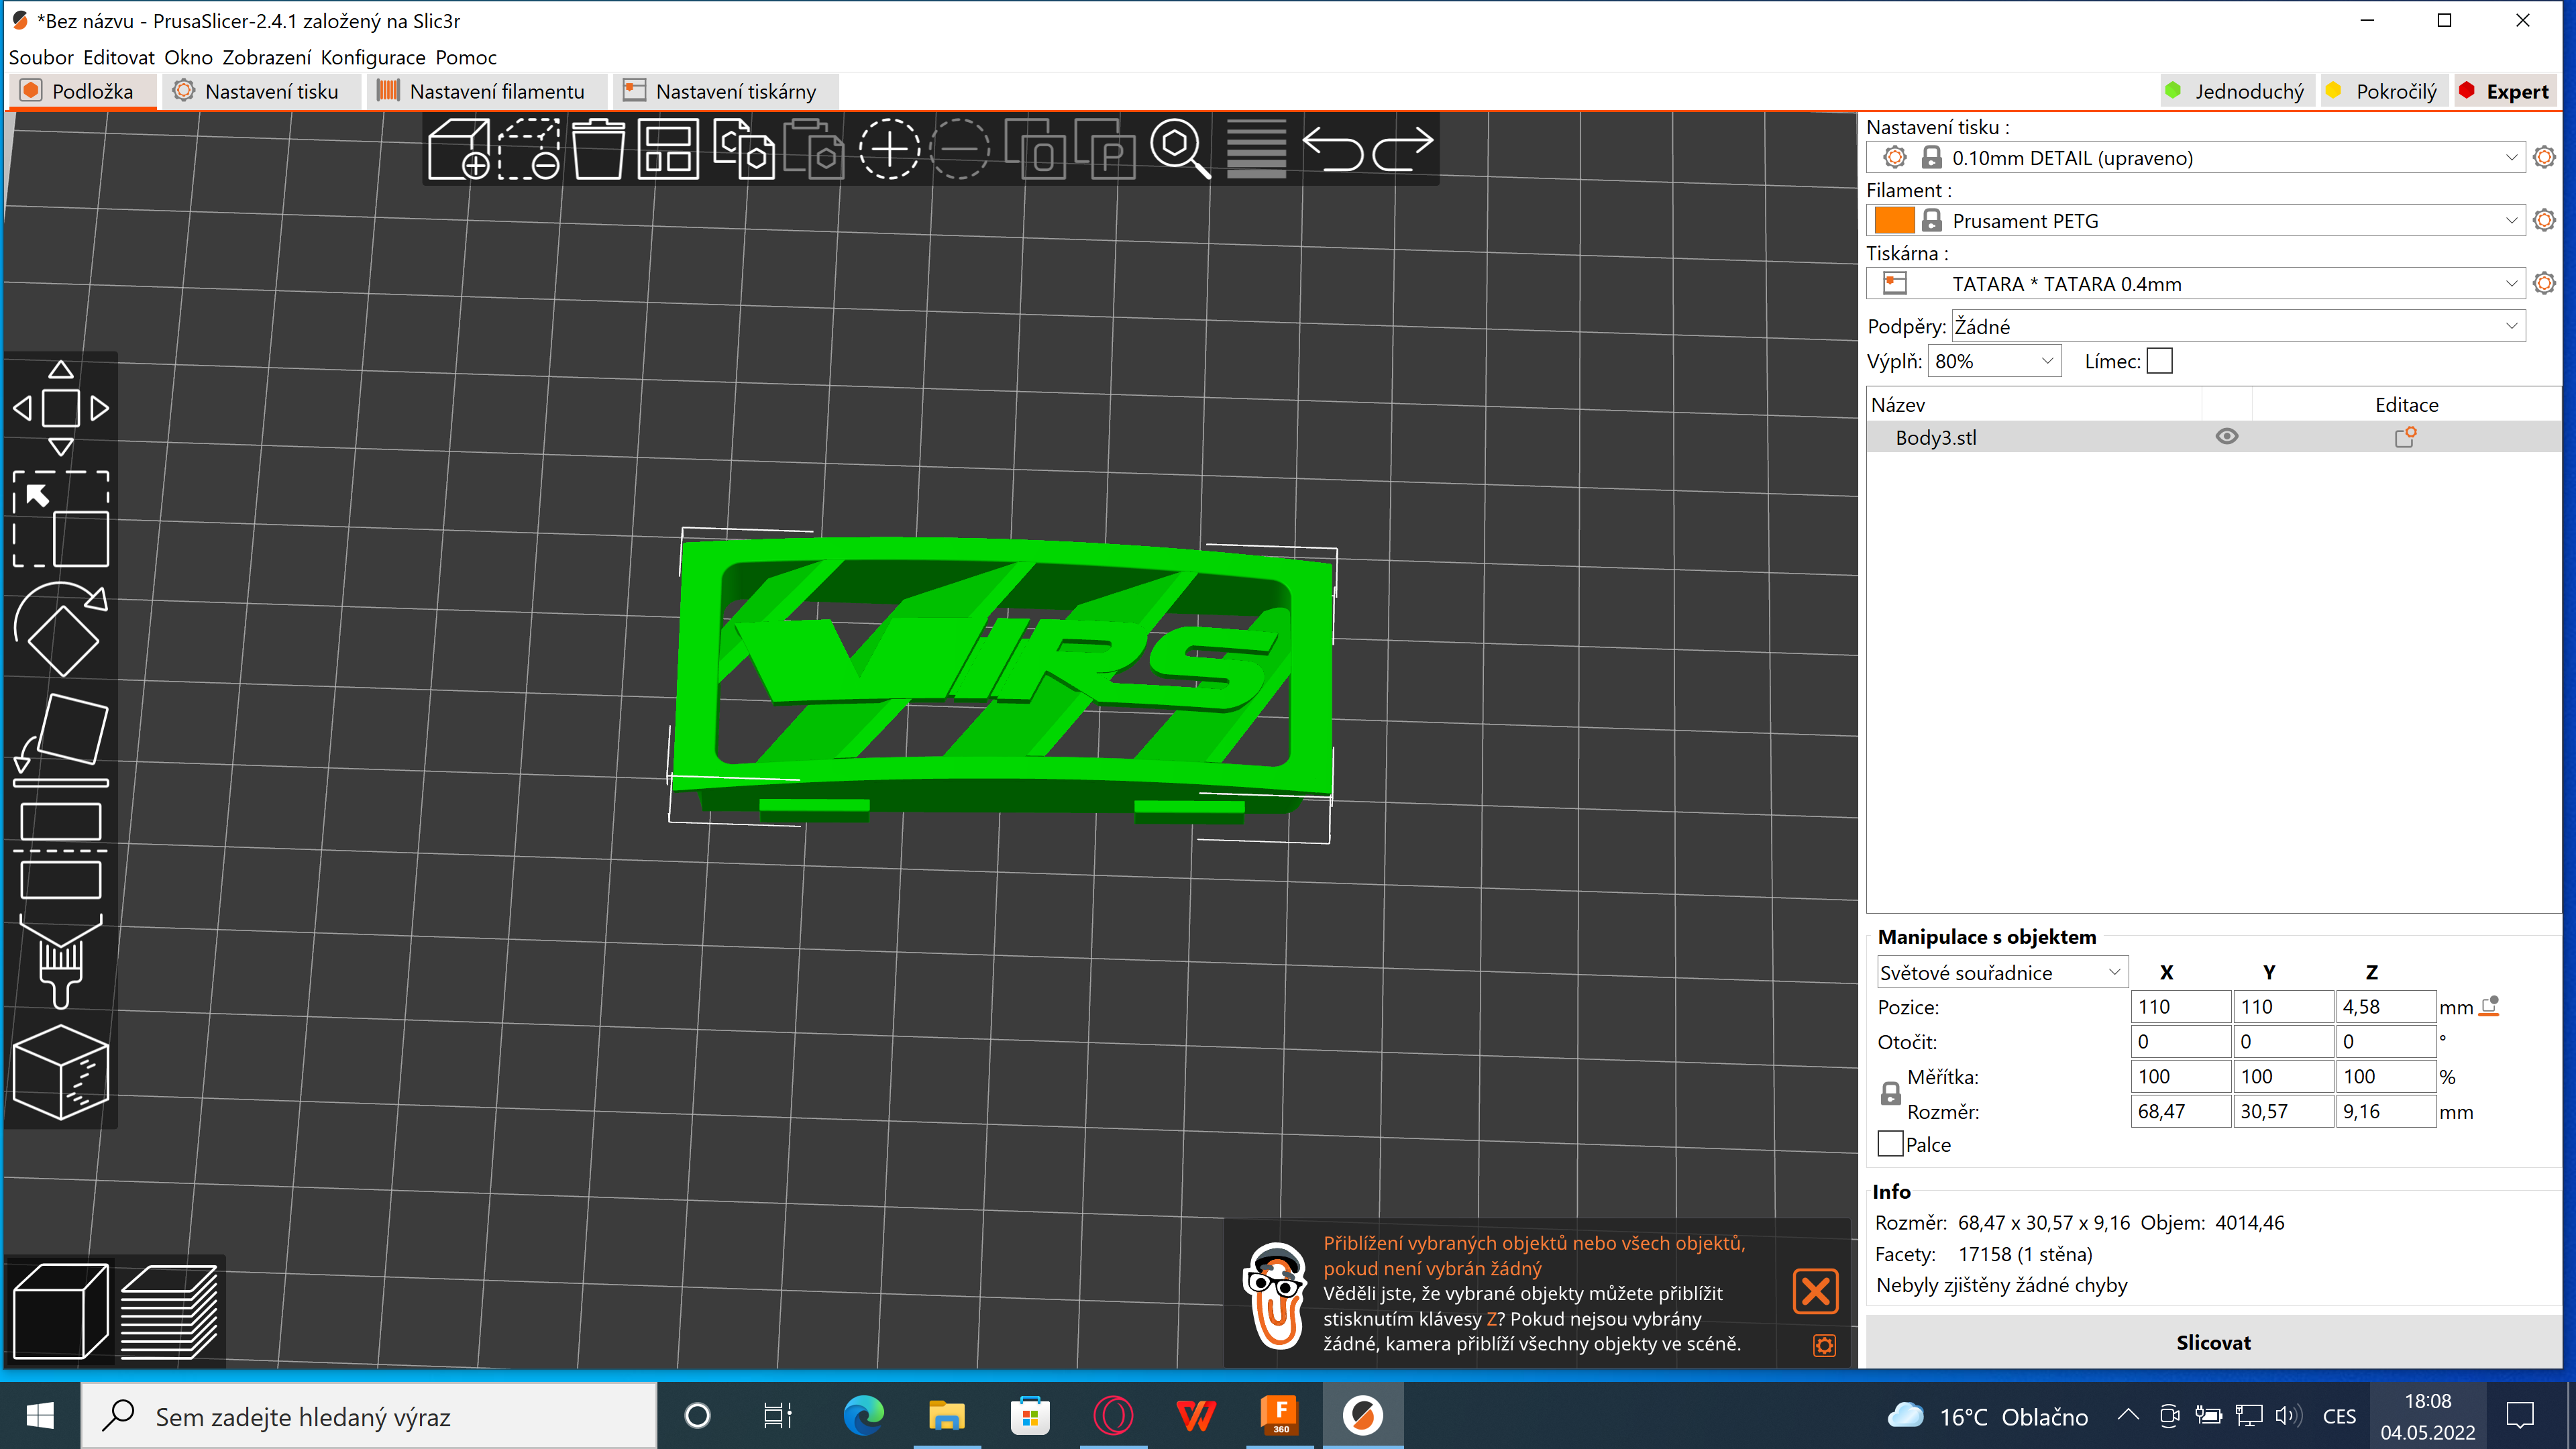Image resolution: width=2576 pixels, height=1449 pixels.
Task: Click the Copy toolbar icon
Action: pos(743,149)
